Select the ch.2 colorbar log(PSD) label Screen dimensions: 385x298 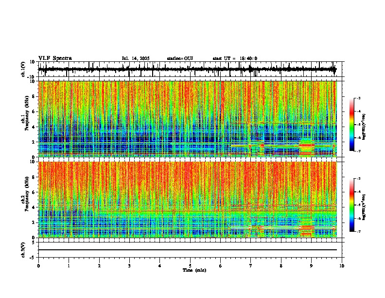[364, 207]
